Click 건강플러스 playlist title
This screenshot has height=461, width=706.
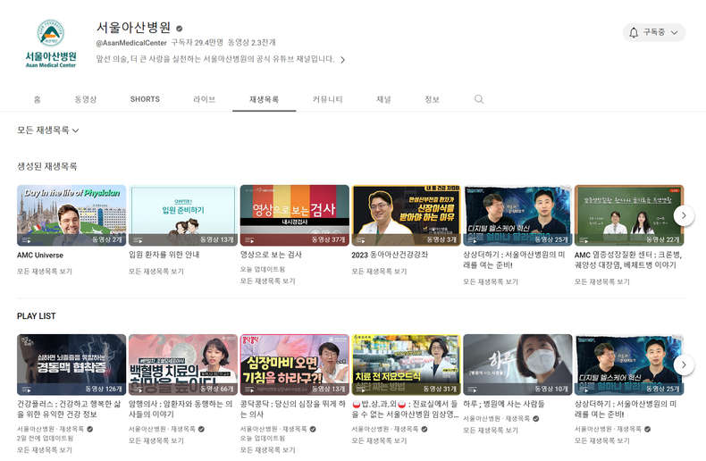pyautogui.click(x=69, y=409)
